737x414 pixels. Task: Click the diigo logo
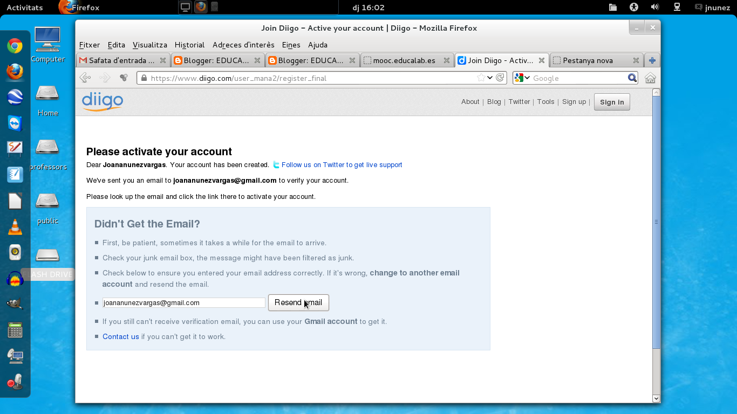[x=103, y=101]
